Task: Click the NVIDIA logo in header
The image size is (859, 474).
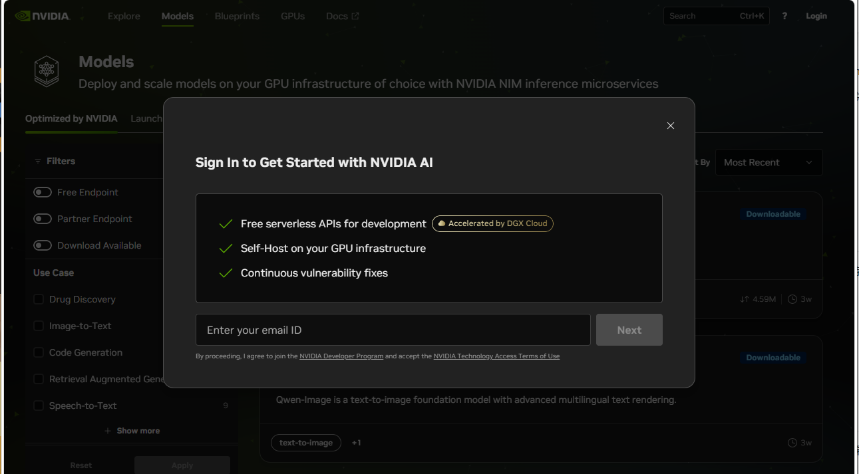Action: (42, 16)
